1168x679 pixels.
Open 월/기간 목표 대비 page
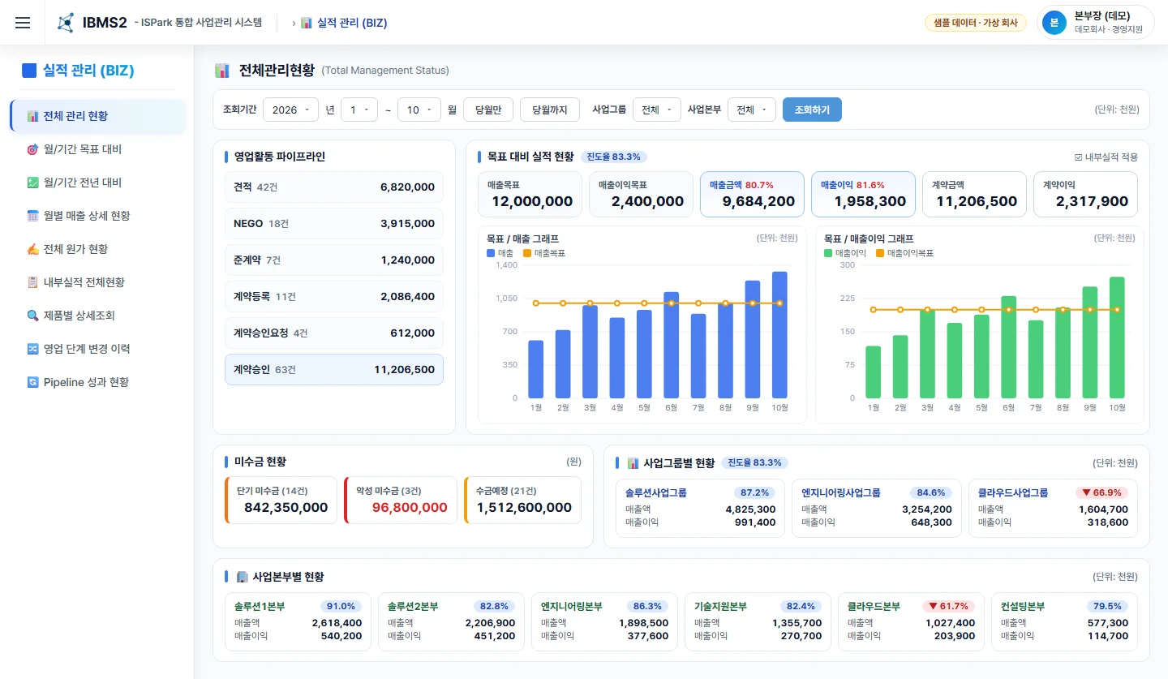[98, 149]
